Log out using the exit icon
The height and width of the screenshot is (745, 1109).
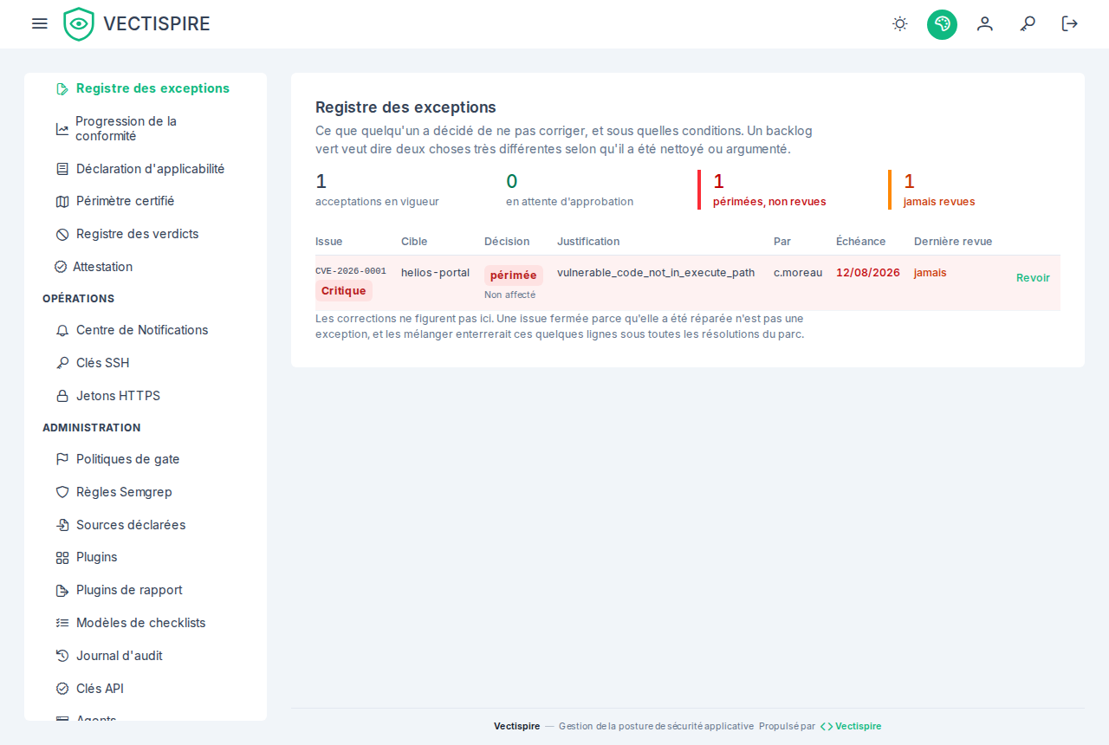tap(1070, 23)
